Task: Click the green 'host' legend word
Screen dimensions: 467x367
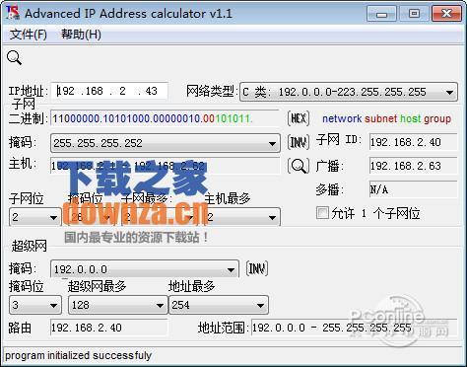Action: (x=411, y=118)
